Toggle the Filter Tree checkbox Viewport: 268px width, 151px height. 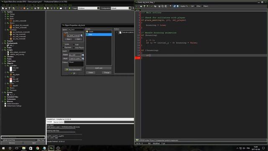36,140
